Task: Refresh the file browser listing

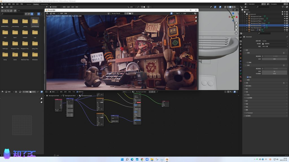Action: [11, 11]
